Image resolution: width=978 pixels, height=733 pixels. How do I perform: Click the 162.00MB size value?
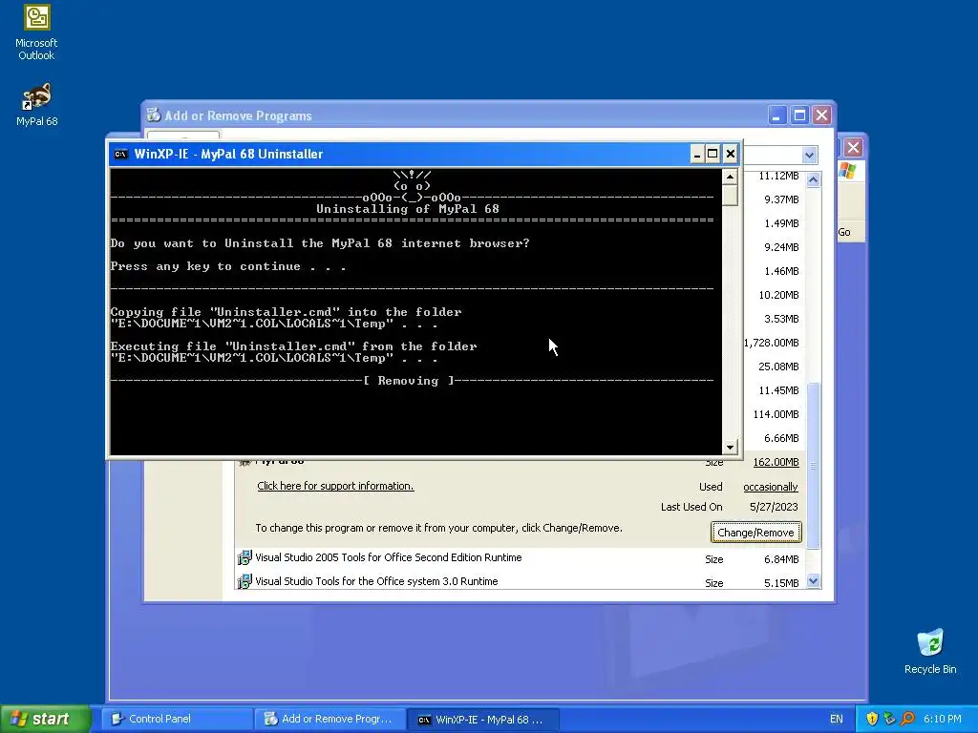click(776, 462)
